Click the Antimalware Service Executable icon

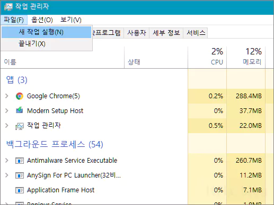click(20, 161)
